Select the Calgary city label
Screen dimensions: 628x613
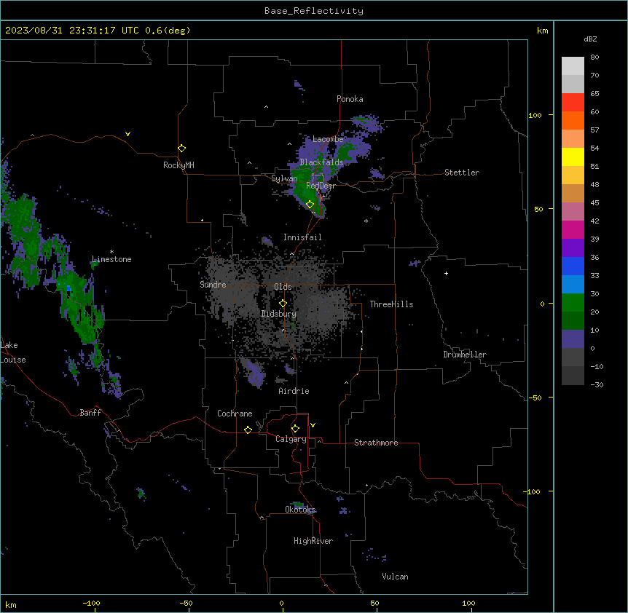click(291, 439)
